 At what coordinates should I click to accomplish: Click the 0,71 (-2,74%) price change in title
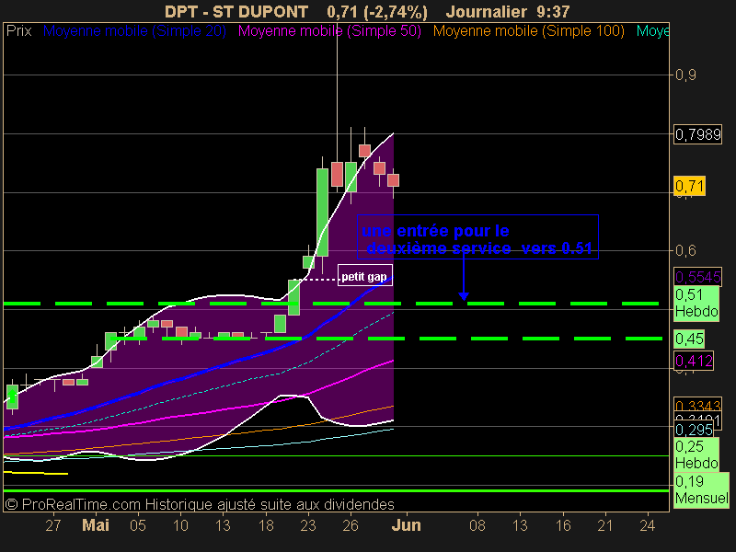[x=377, y=11]
